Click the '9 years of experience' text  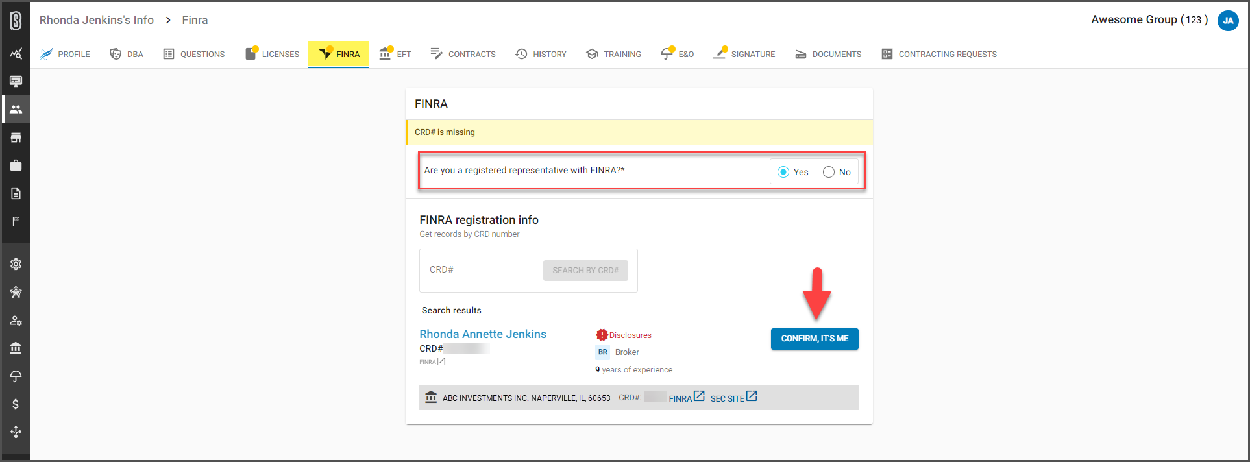[x=634, y=370]
